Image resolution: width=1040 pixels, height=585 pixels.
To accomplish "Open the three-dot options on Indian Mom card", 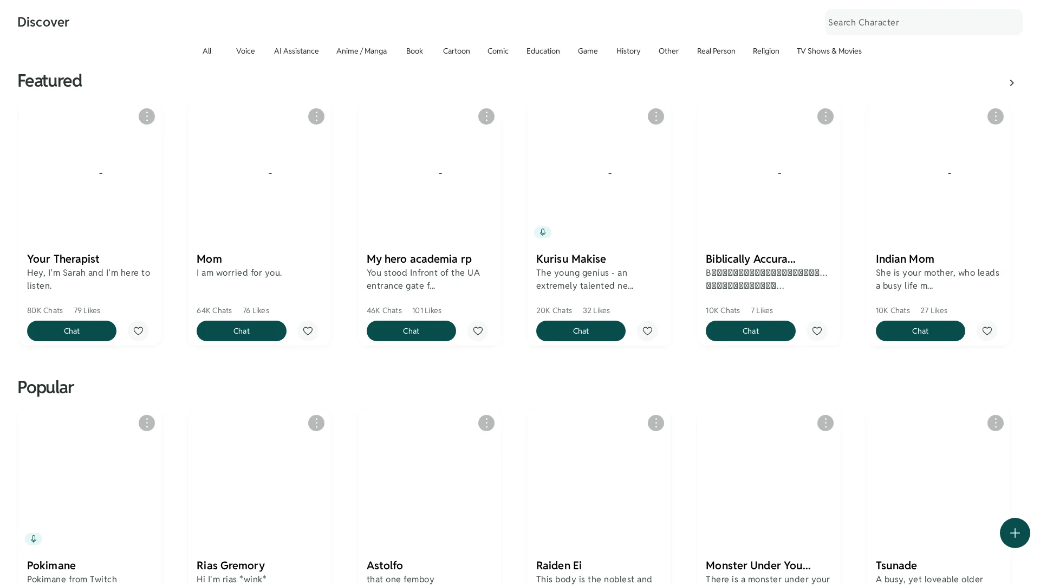I will pos(995,116).
